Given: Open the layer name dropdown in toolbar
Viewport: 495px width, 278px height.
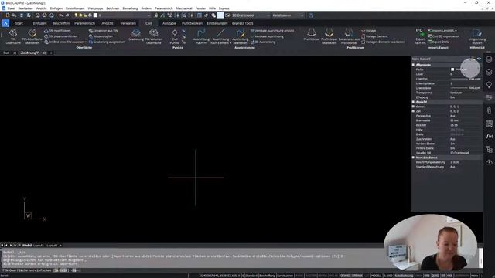Looking at the screenshot, I should (125, 15).
